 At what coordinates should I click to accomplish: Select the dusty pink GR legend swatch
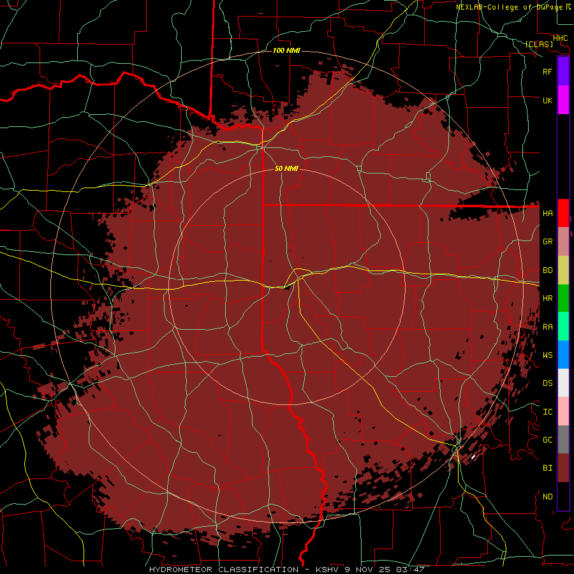[x=563, y=242]
